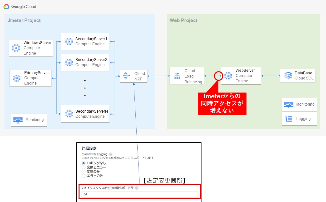
Task: Select the エラーのみ radio button
Action: (84, 176)
